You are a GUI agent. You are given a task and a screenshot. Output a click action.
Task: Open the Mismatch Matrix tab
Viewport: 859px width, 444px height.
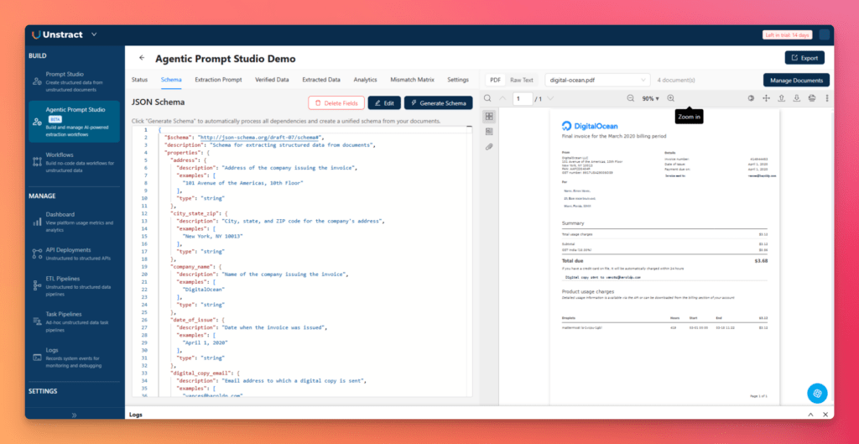pos(413,80)
